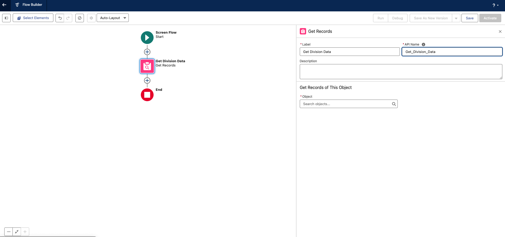This screenshot has height=237, width=505.
Task: Add element above the End node
Action: coord(147,81)
